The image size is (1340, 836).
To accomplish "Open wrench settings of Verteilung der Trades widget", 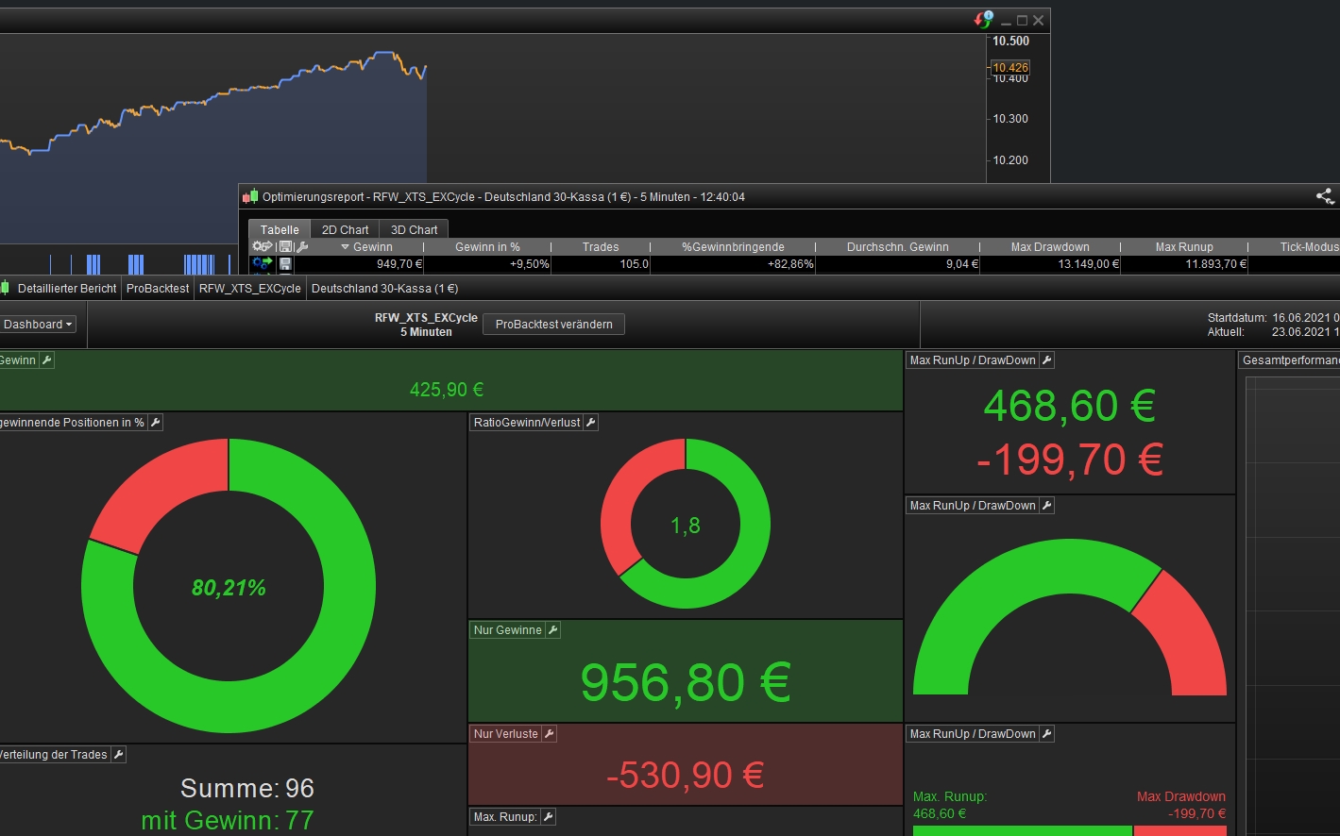I will [119, 755].
